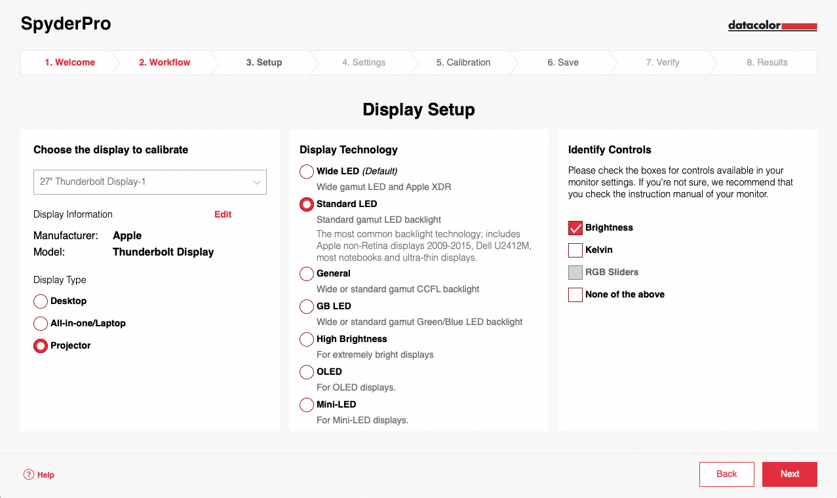This screenshot has height=498, width=837.
Task: Open the display selection dropdown
Action: point(150,182)
